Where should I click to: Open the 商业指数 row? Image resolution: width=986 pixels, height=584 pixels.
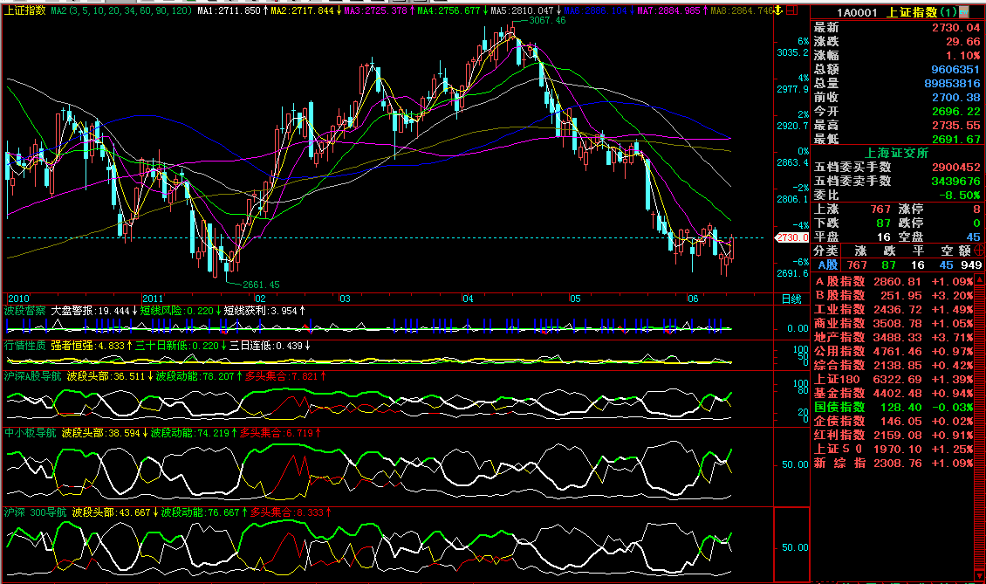coord(894,324)
